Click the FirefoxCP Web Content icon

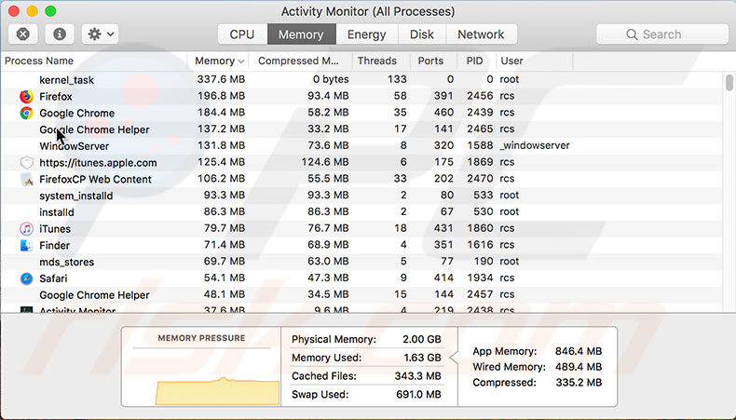(x=27, y=179)
